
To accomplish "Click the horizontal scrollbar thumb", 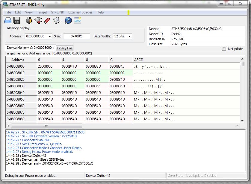I will 46,126.
